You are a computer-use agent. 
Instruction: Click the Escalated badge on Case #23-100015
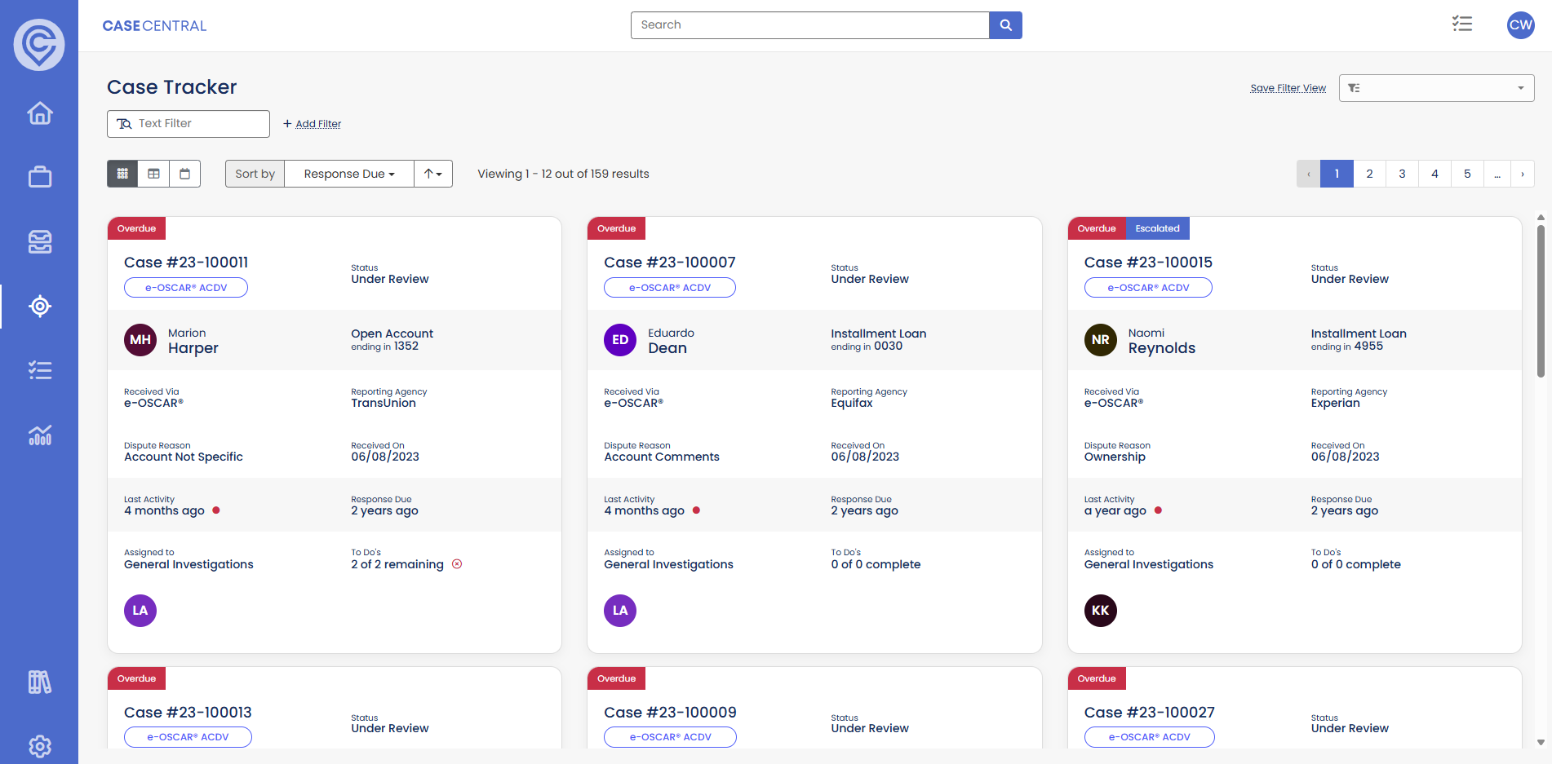(x=1157, y=228)
